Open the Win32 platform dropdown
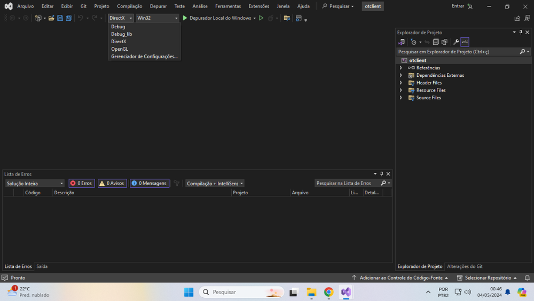This screenshot has height=301, width=534. tap(158, 18)
